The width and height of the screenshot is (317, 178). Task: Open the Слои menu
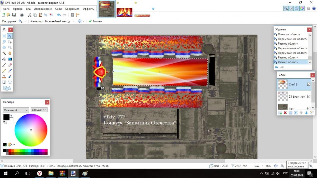(x=58, y=9)
